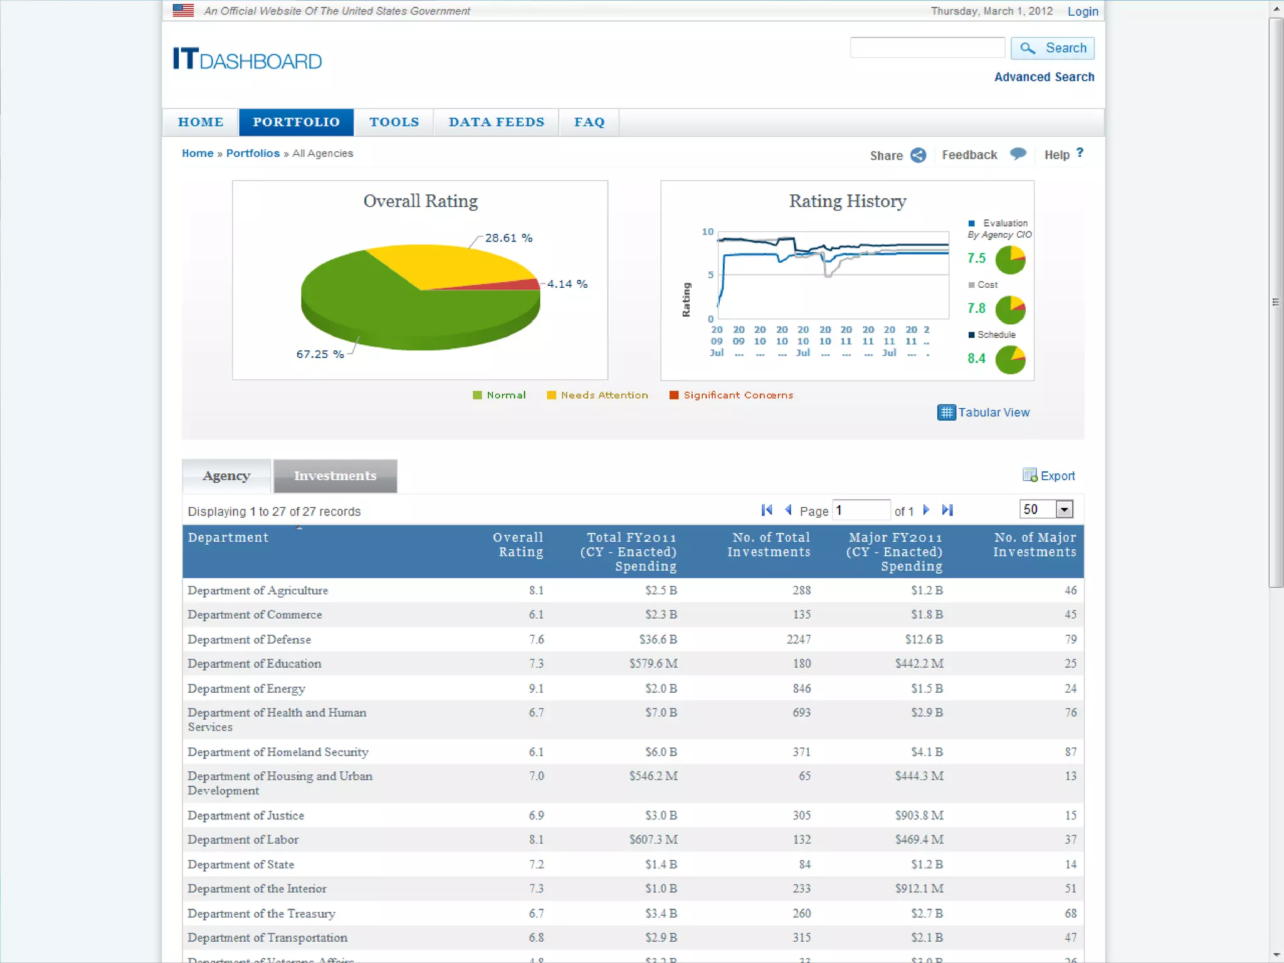Click the Needs Attention yellow legend swatch
The image size is (1284, 963).
pyautogui.click(x=551, y=395)
